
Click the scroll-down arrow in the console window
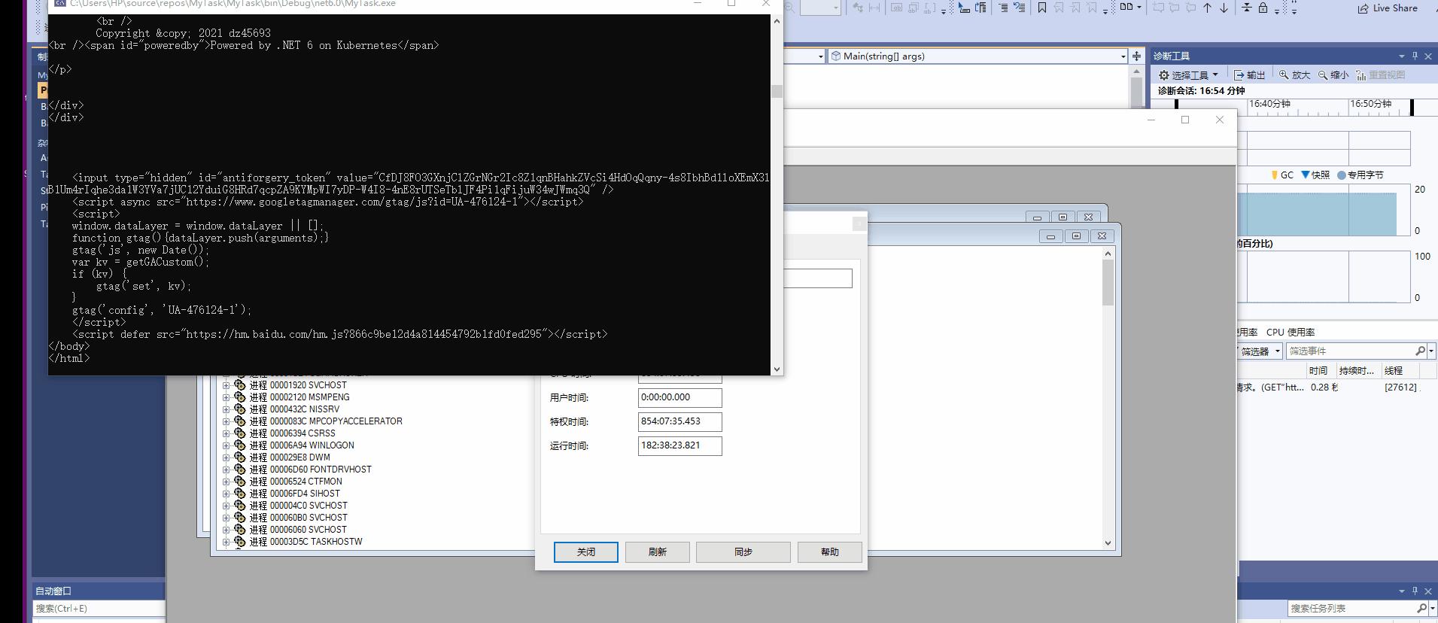777,369
